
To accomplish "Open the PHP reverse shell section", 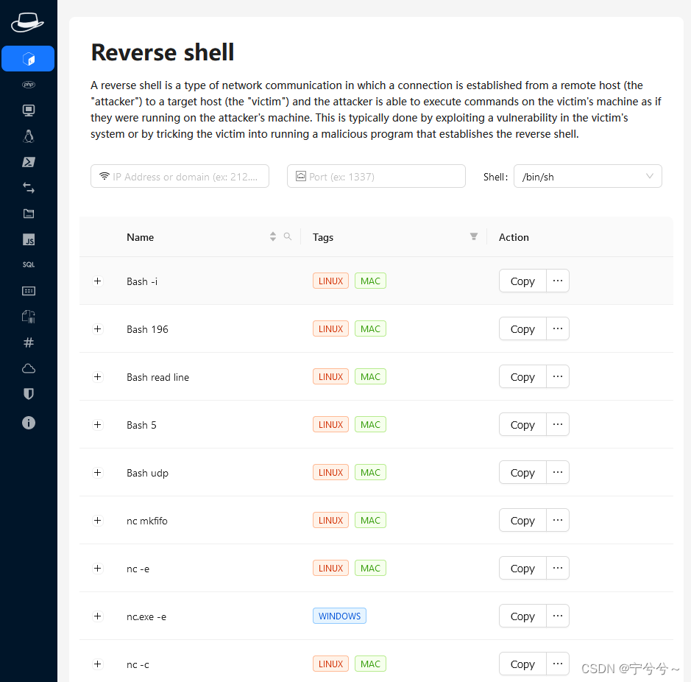I will 29,84.
